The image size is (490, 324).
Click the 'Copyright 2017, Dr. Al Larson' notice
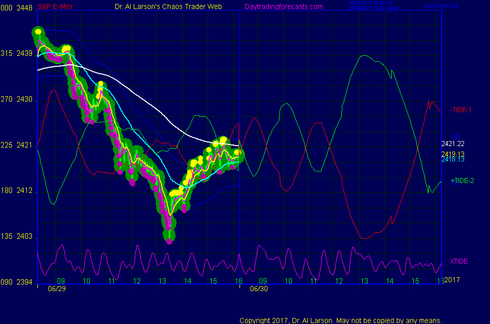tap(341, 321)
